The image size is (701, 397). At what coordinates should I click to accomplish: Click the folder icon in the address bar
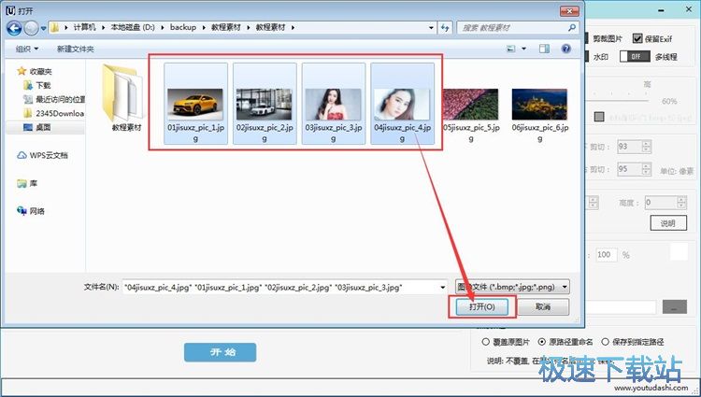click(54, 28)
